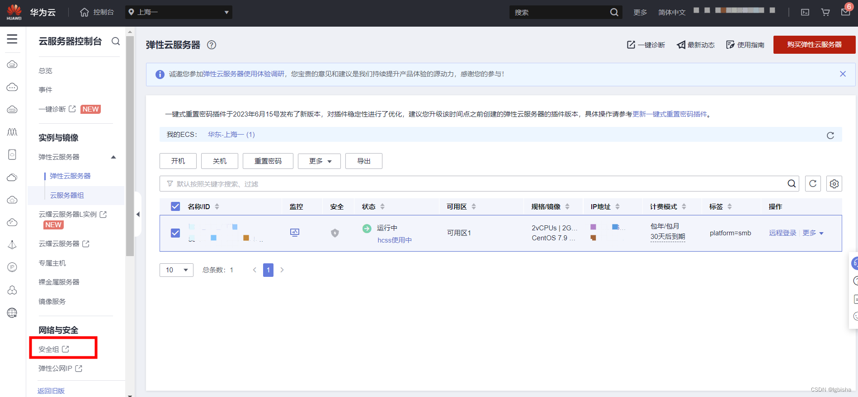
Task: Open the cloud shell terminal icon
Action: [x=805, y=12]
